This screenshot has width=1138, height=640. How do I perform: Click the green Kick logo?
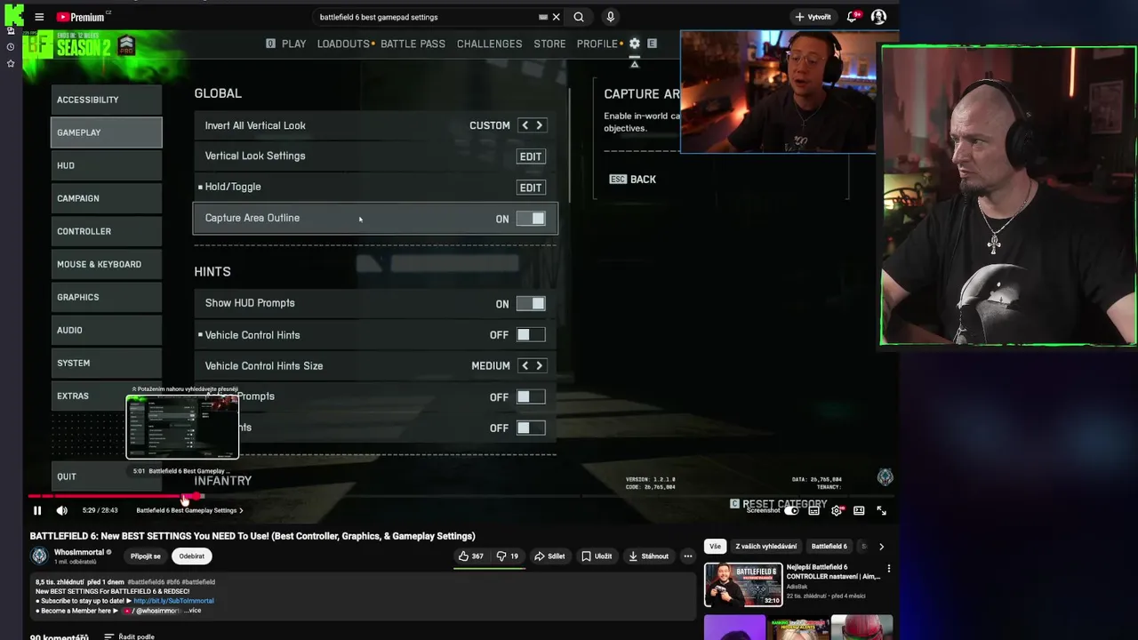[x=13, y=15]
